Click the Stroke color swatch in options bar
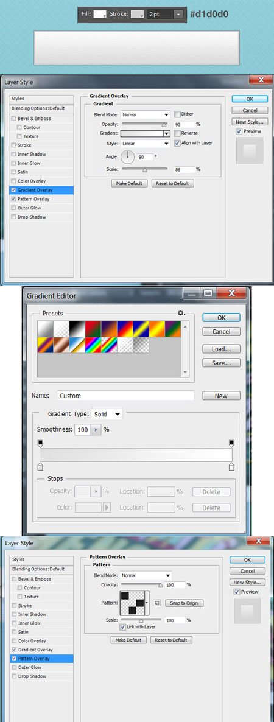 (x=137, y=14)
